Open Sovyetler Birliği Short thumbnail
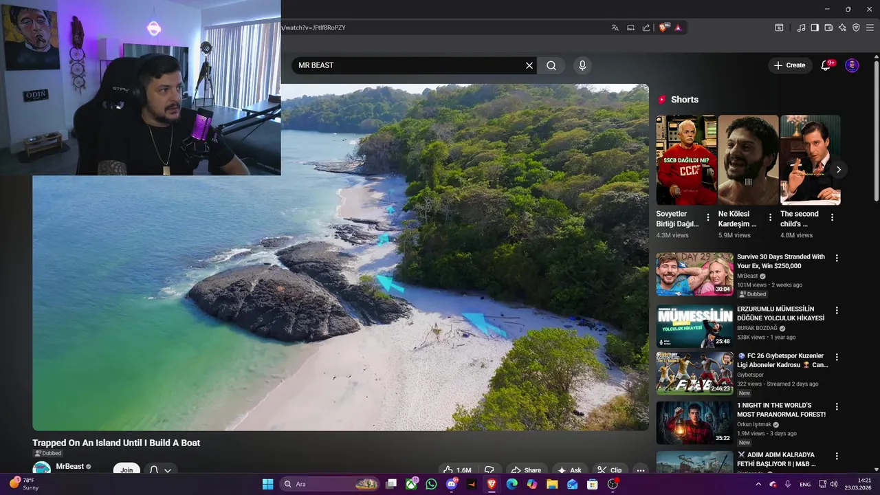The image size is (880, 495). click(x=686, y=160)
